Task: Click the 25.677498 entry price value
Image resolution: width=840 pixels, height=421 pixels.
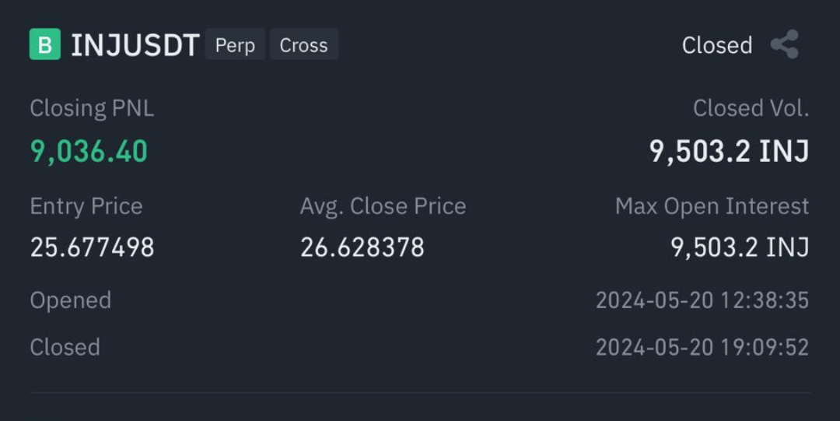Action: (92, 247)
